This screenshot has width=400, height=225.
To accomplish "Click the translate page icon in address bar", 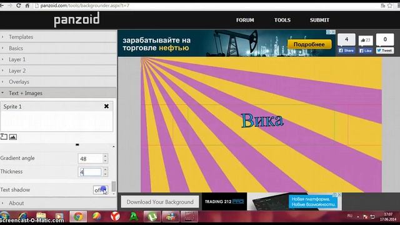I will [383, 6].
